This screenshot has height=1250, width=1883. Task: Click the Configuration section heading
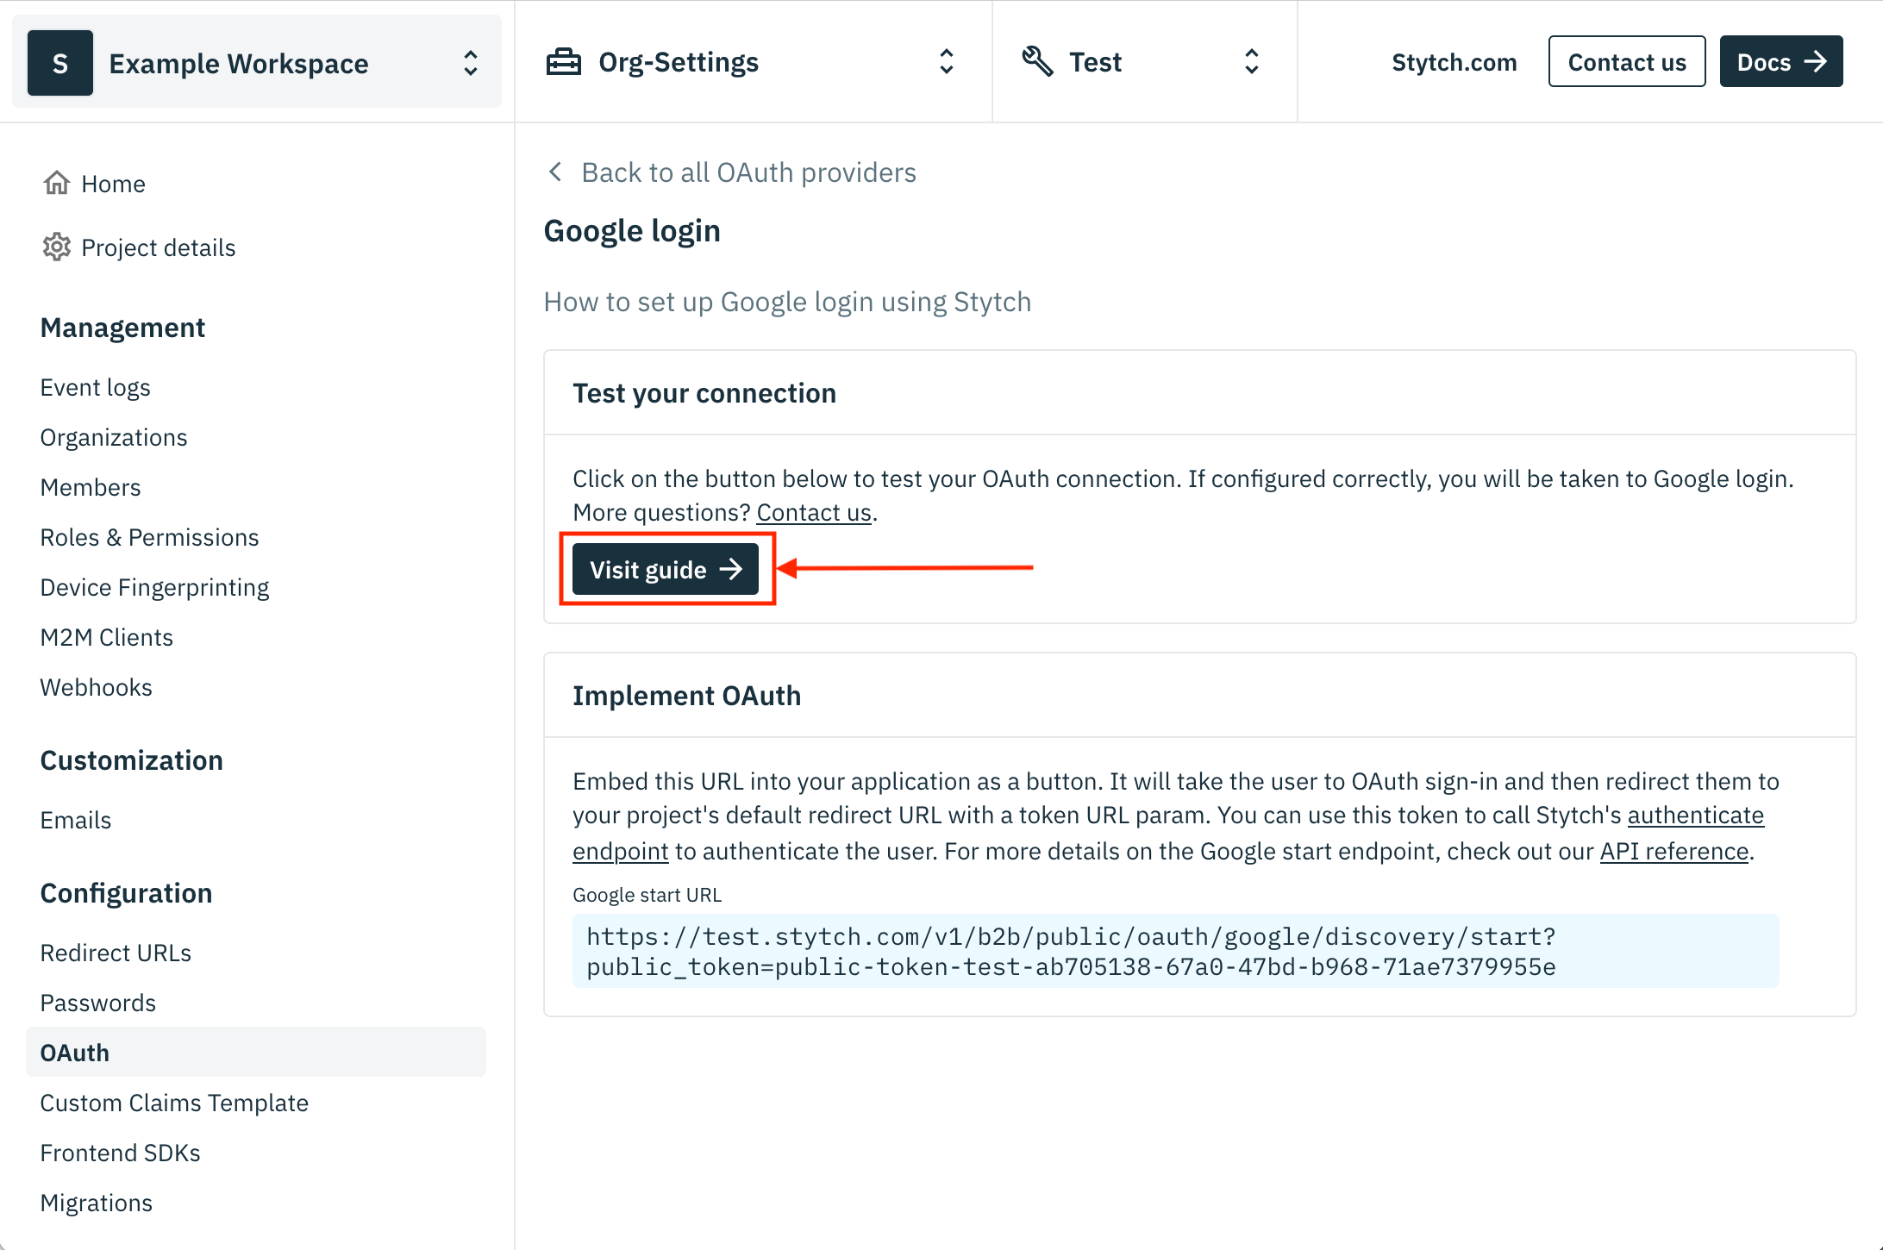(x=126, y=893)
